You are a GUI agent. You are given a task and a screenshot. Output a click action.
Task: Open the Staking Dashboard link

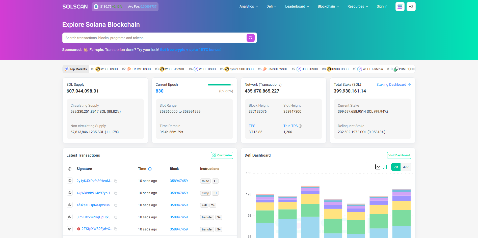tap(391, 84)
